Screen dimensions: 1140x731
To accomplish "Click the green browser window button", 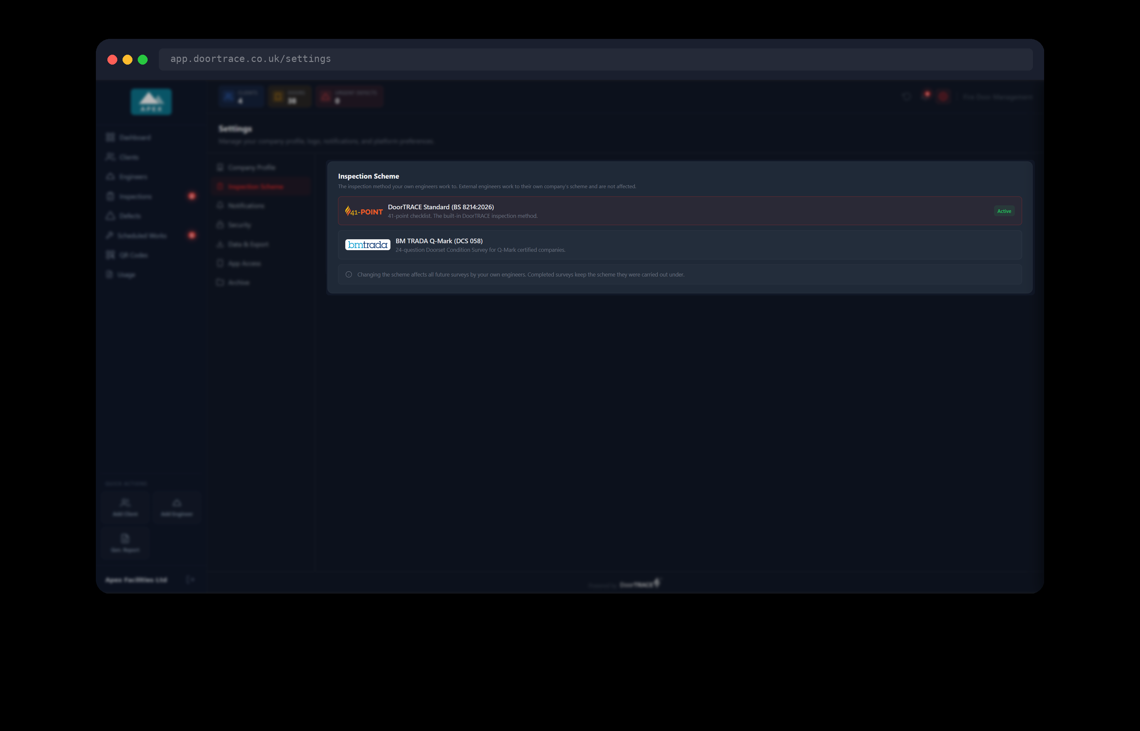I will click(143, 59).
